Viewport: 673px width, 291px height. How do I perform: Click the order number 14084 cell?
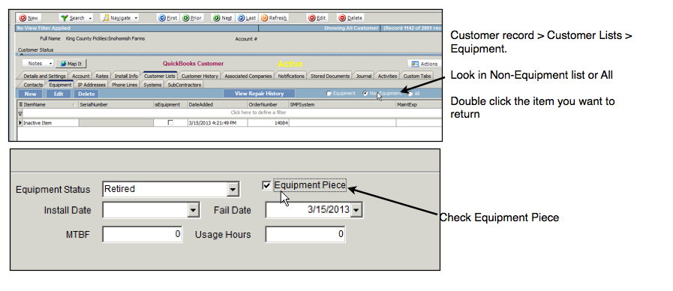[x=269, y=123]
